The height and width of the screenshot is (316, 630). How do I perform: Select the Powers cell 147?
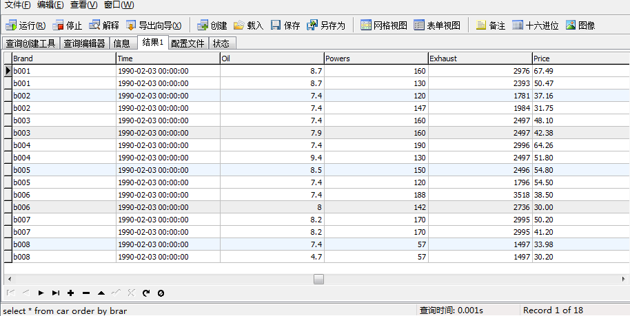point(376,108)
